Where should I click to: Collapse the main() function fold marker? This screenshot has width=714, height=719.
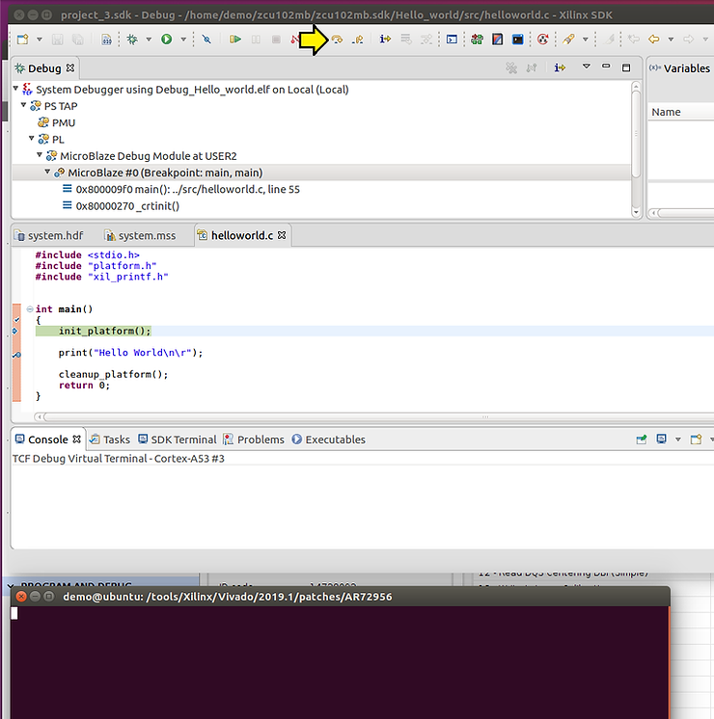coord(30,309)
